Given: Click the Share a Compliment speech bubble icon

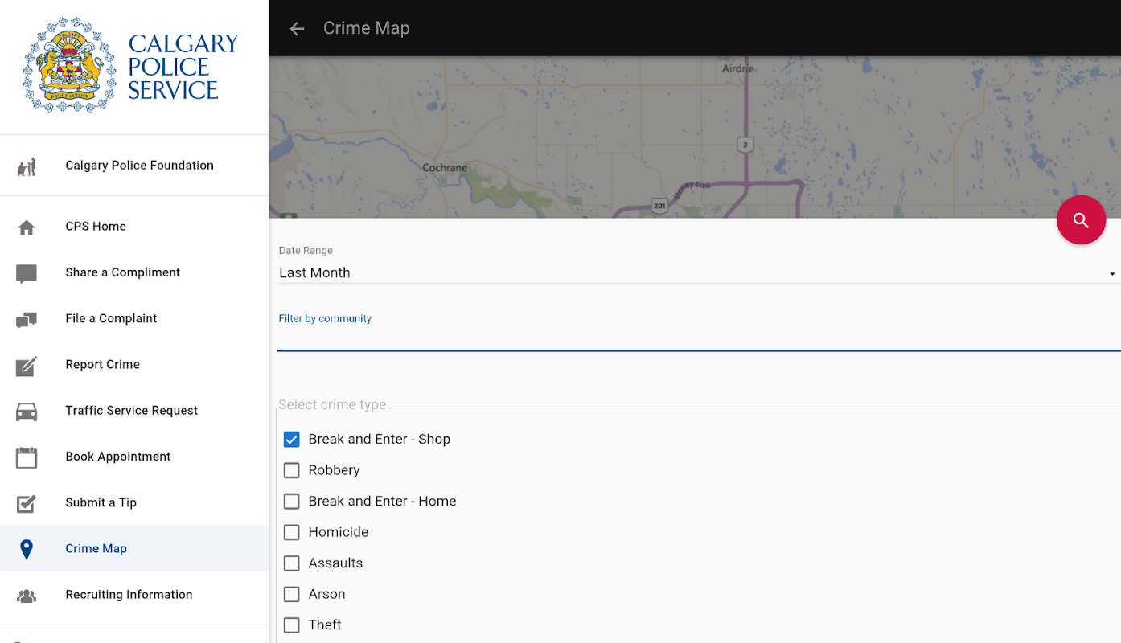Looking at the screenshot, I should 27,273.
